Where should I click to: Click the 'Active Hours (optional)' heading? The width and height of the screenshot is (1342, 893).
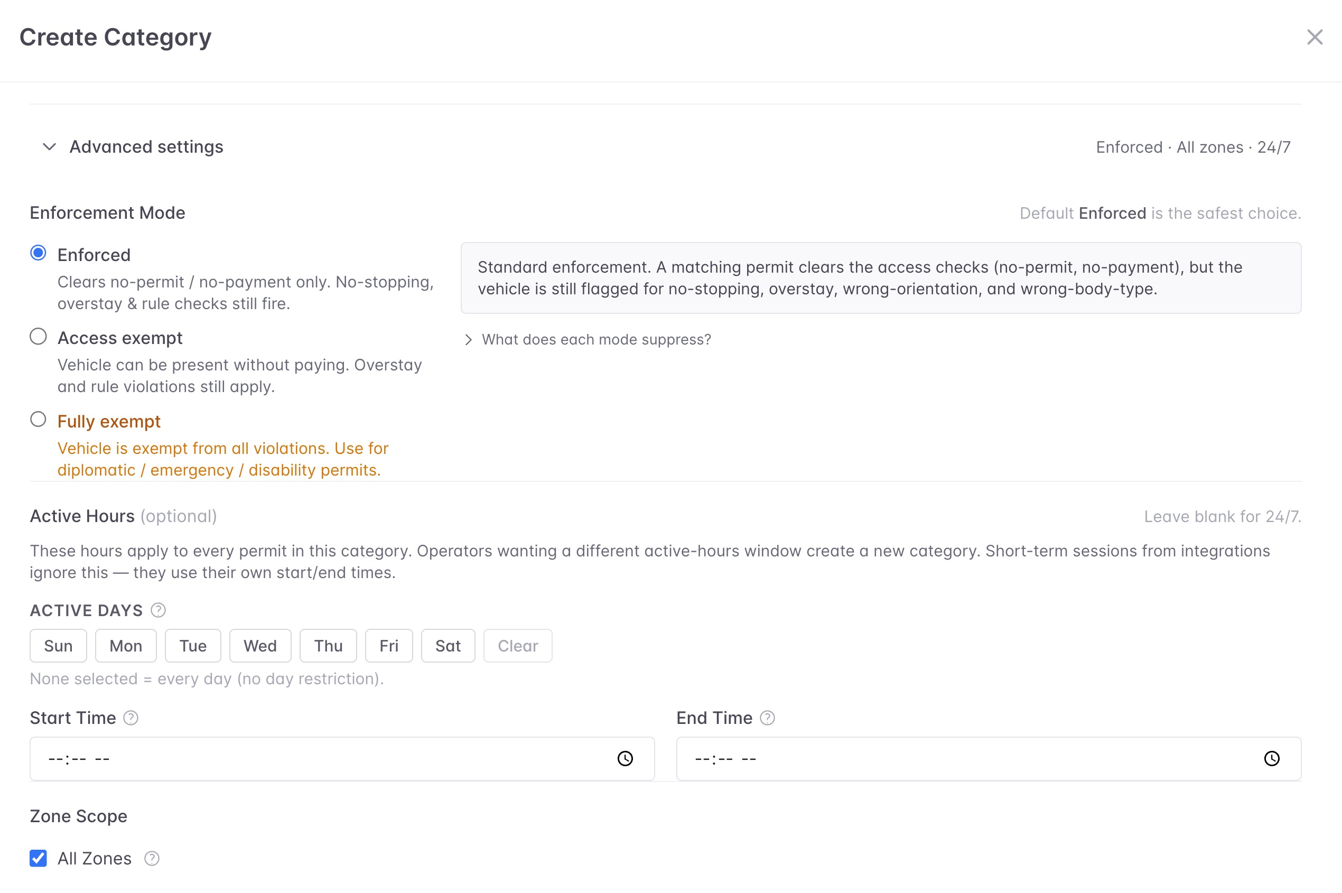tap(124, 516)
